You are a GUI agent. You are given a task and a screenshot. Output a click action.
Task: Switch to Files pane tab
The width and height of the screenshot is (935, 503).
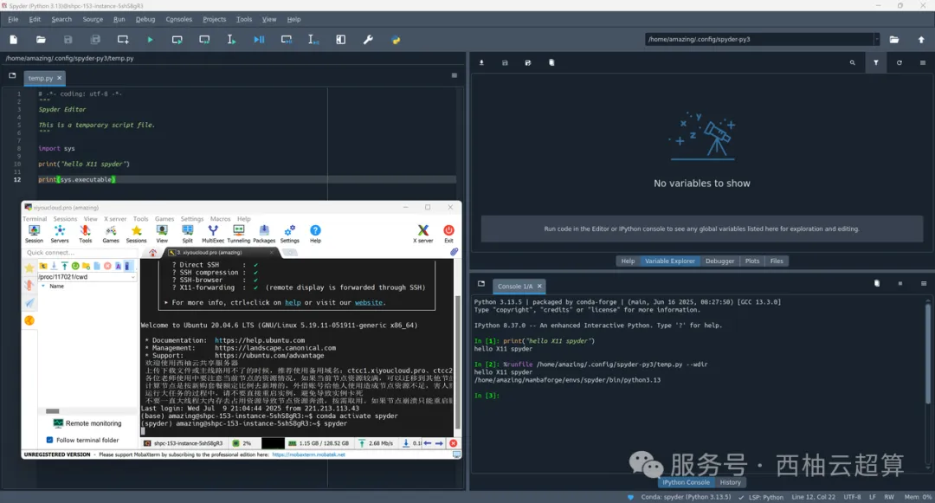777,261
